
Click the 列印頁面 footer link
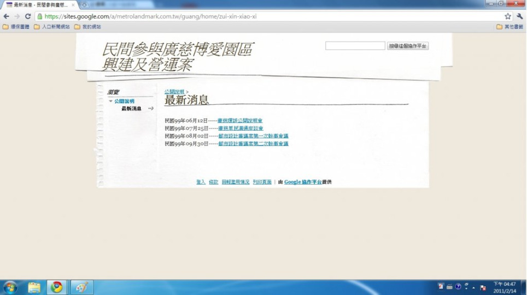pyautogui.click(x=262, y=182)
